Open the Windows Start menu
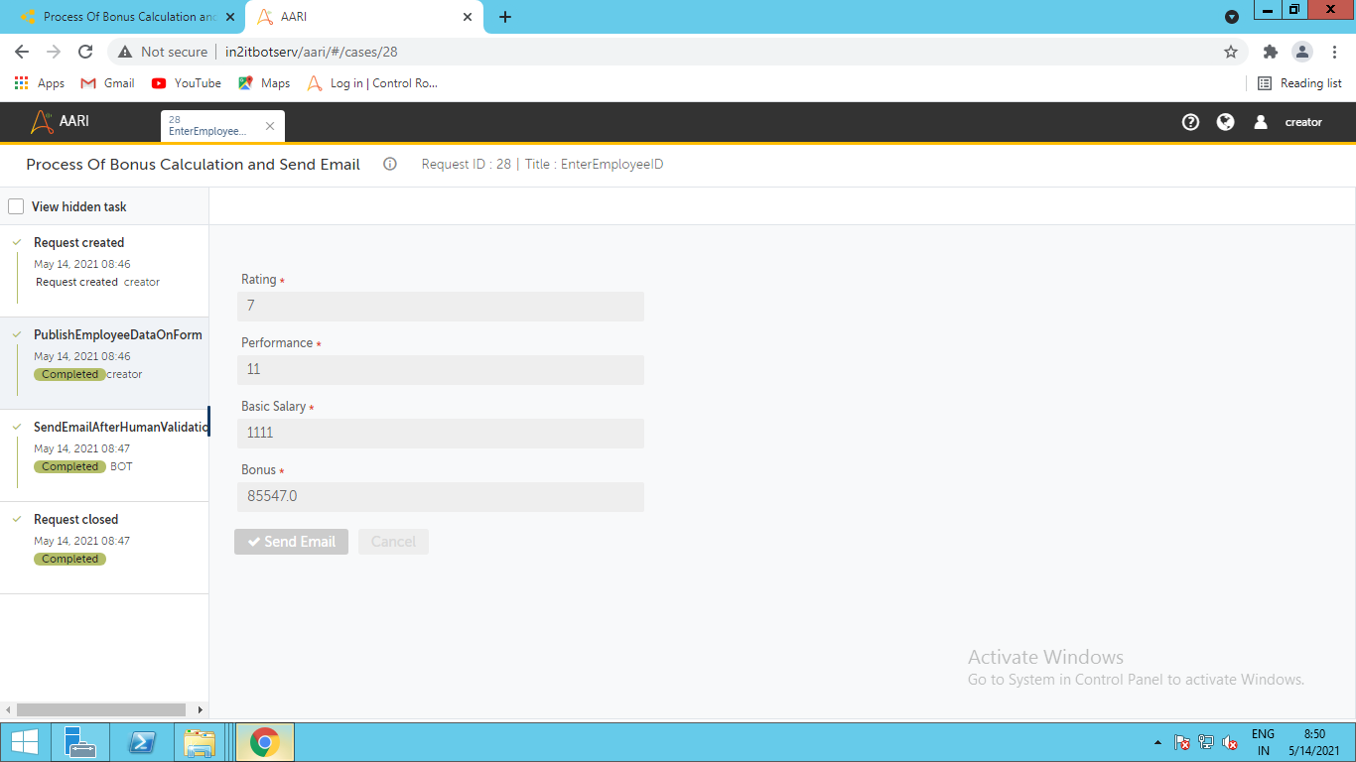The image size is (1356, 762). [x=24, y=742]
